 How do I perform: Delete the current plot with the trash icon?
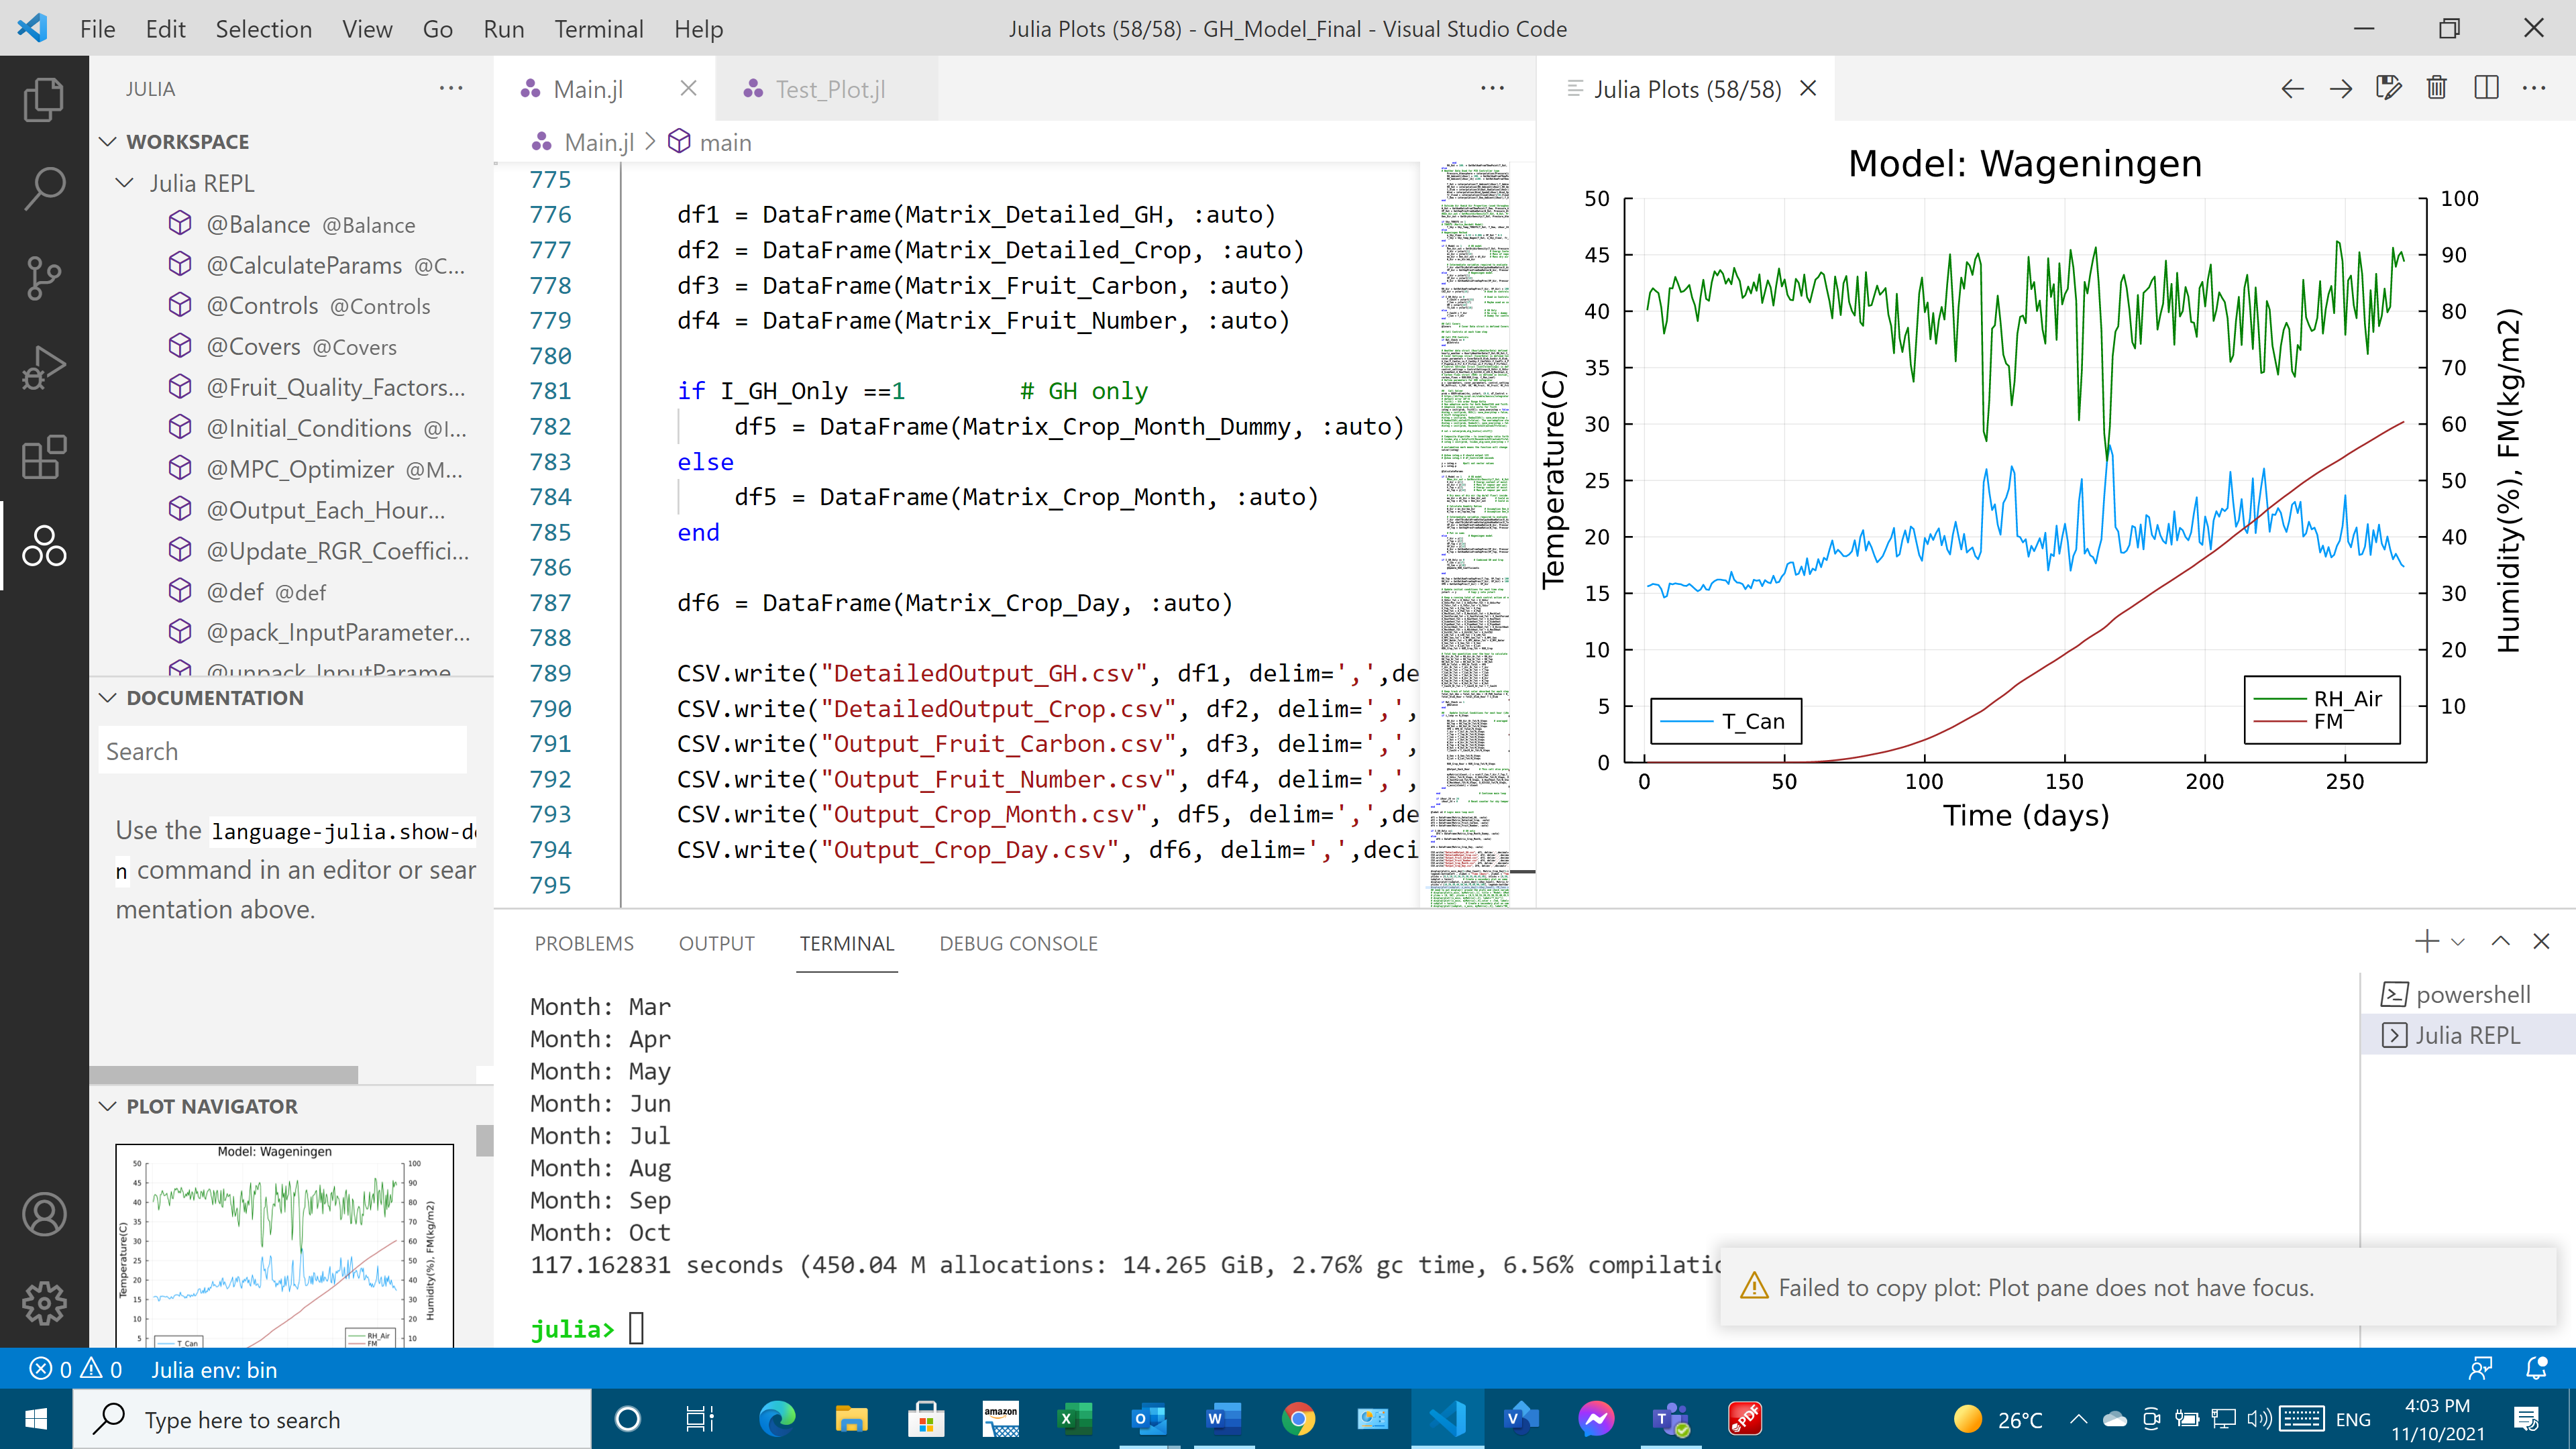[x=2436, y=89]
